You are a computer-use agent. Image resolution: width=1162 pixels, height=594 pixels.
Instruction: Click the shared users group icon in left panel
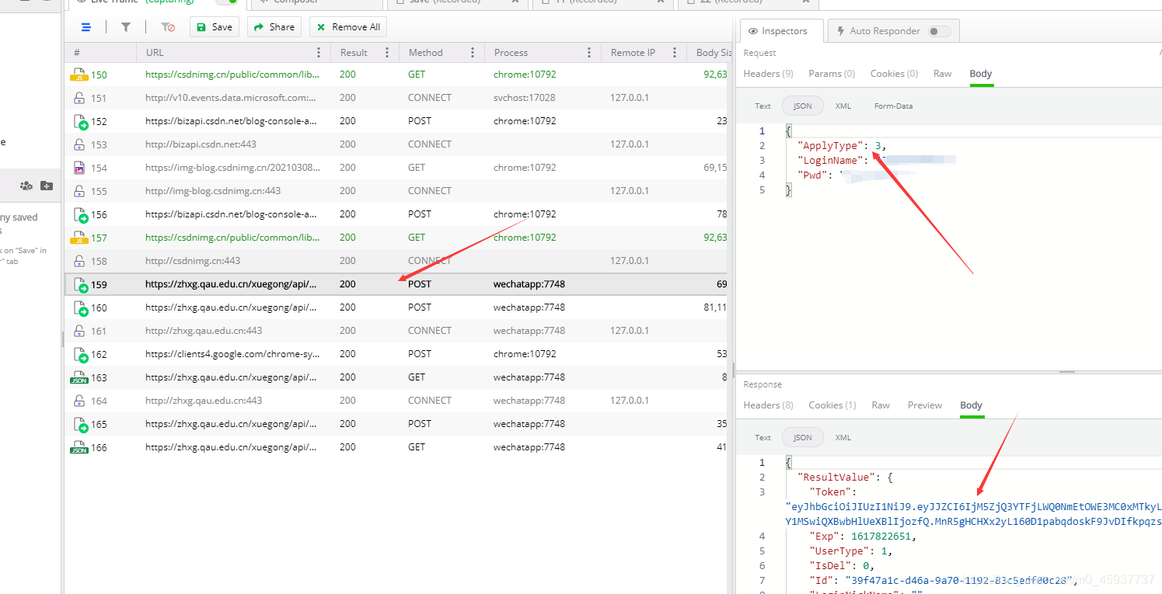pyautogui.click(x=26, y=186)
